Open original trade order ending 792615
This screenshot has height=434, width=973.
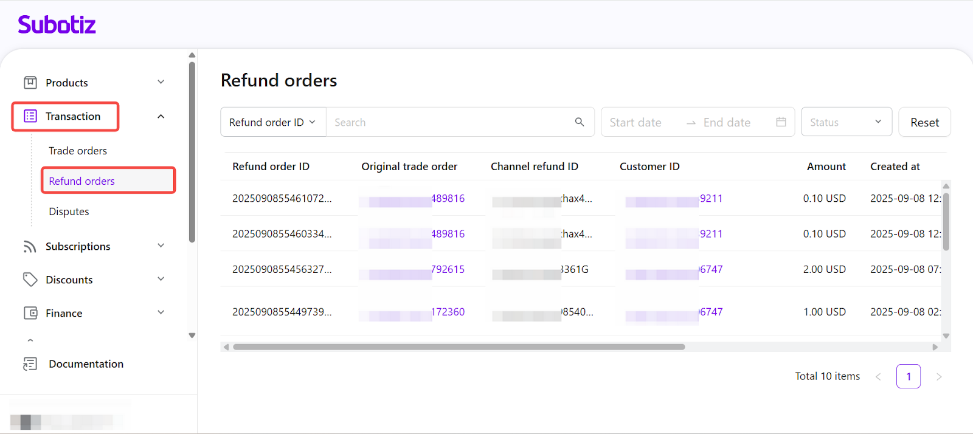click(x=448, y=269)
